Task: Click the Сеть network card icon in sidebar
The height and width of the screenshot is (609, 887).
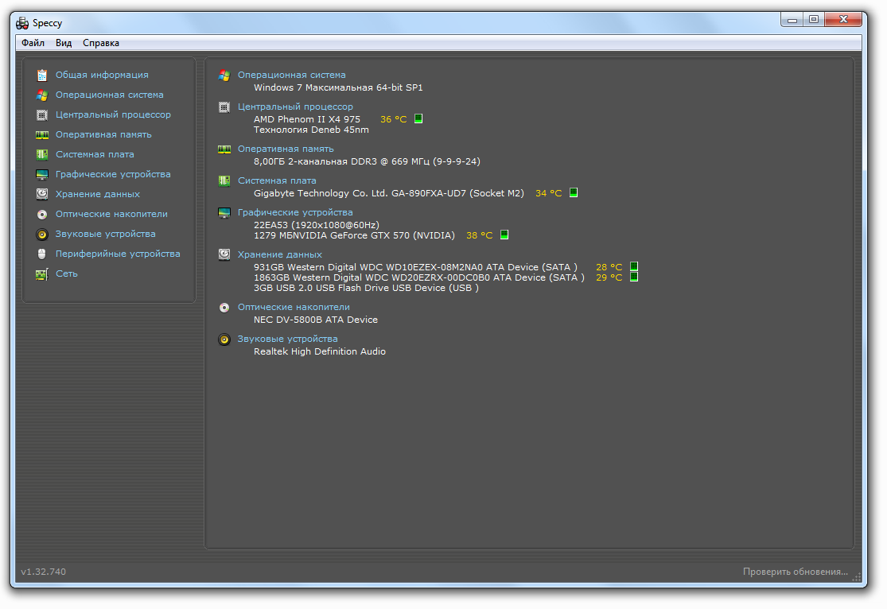Action: [42, 274]
